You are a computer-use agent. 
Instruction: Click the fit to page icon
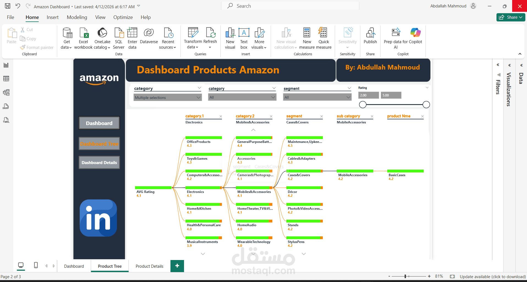pos(452,277)
